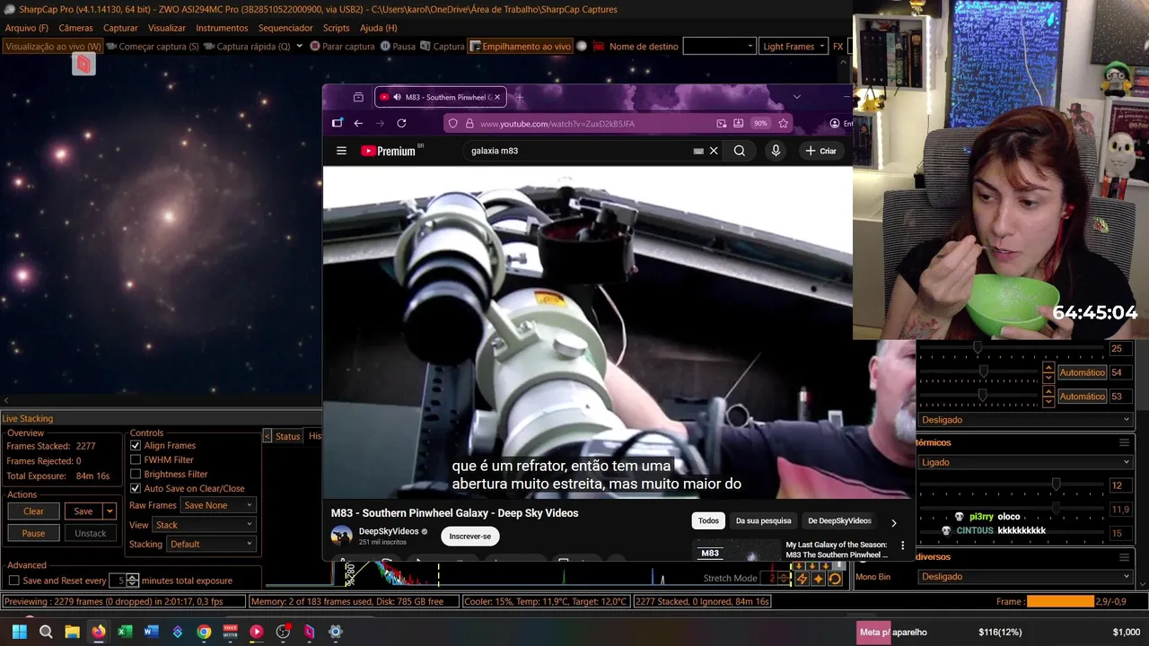The height and width of the screenshot is (646, 1149).
Task: Click Começar captura (S) in toolbar
Action: tap(153, 46)
